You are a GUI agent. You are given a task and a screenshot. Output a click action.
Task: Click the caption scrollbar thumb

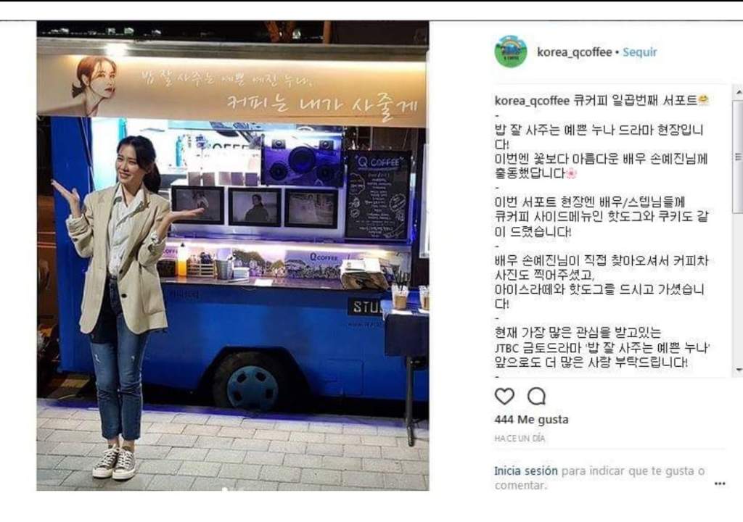[738, 157]
